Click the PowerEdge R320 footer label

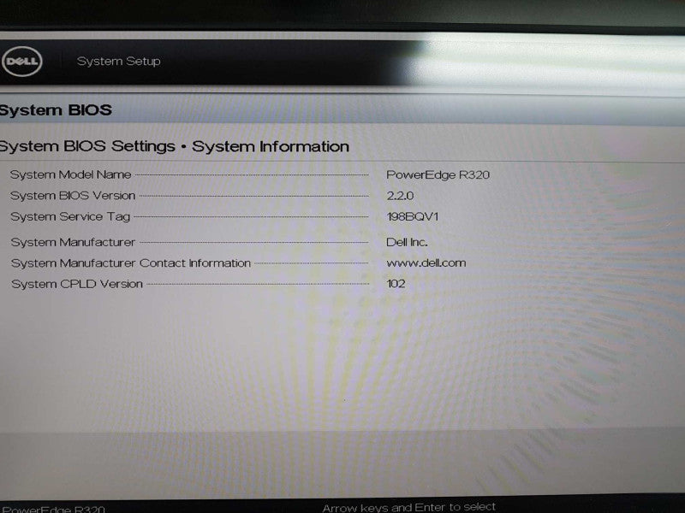pos(53,509)
